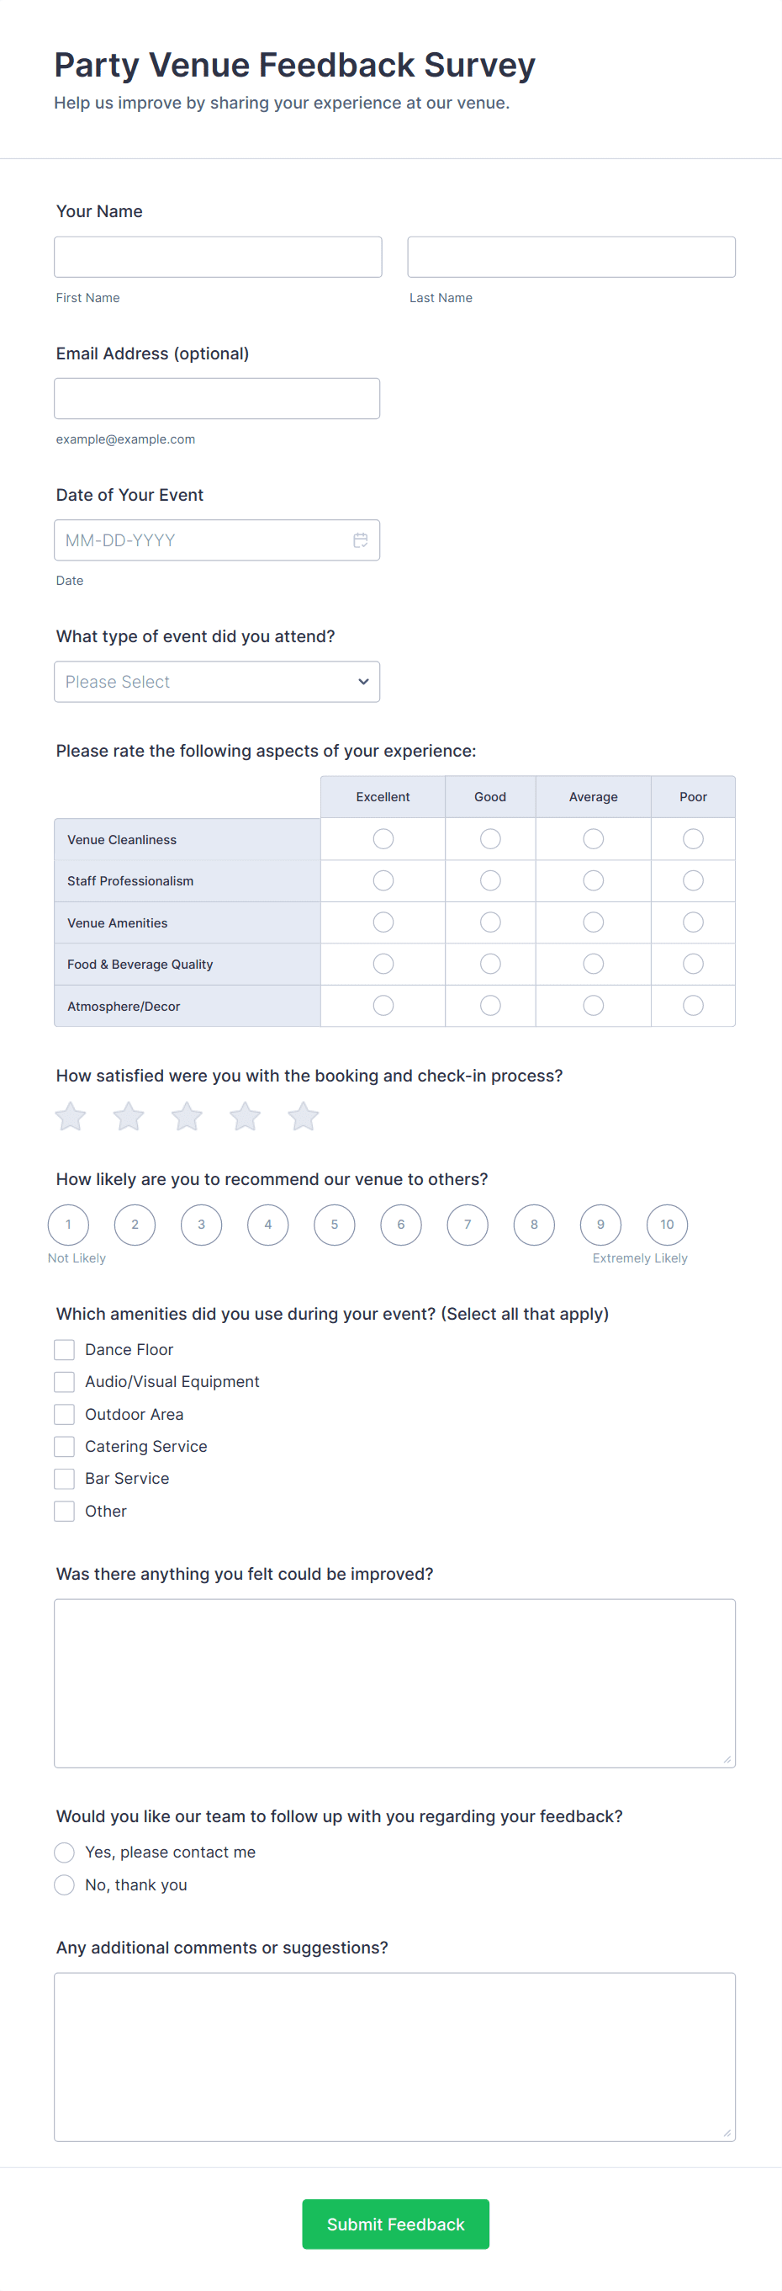Pick recommendation score 5

pyautogui.click(x=334, y=1225)
